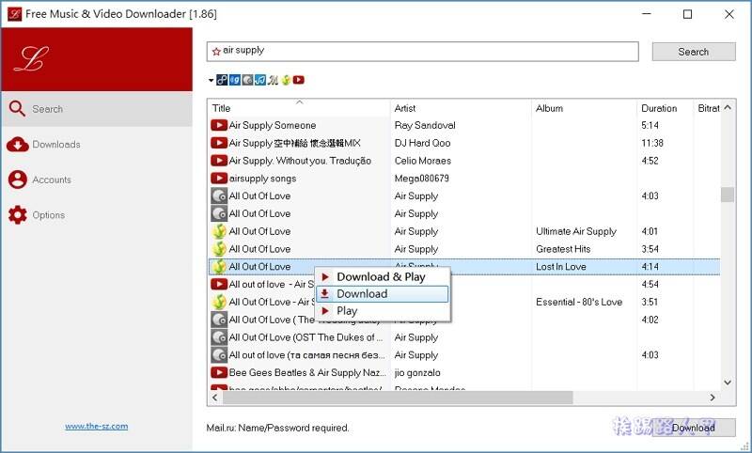752x453 pixels.
Task: Toggle the infinity-symbol source icon
Action: click(222, 80)
